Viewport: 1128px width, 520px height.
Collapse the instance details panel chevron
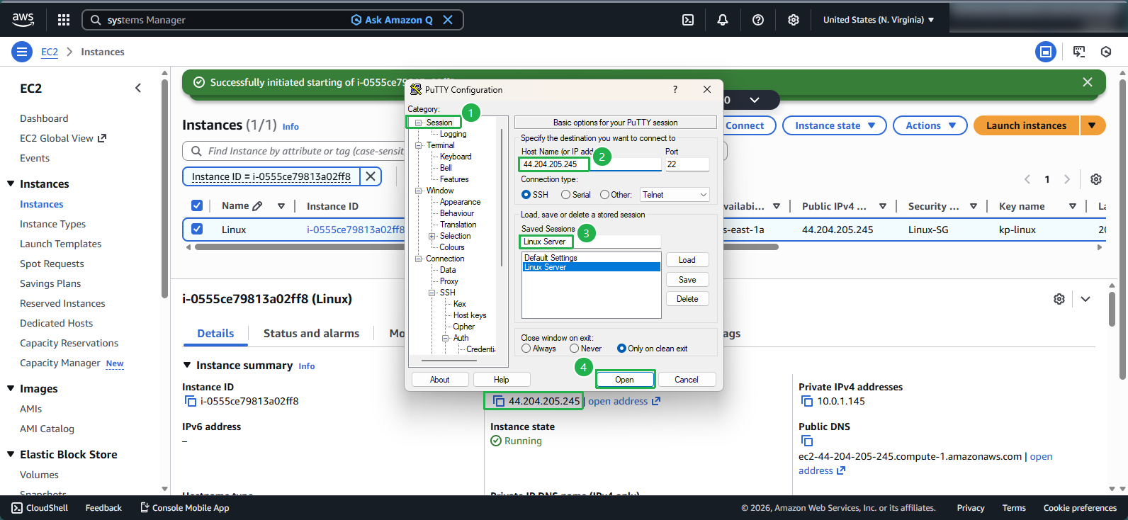click(1085, 299)
